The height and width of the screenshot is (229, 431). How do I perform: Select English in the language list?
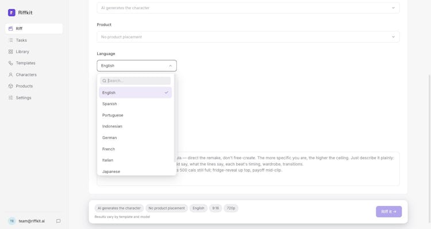pyautogui.click(x=135, y=92)
